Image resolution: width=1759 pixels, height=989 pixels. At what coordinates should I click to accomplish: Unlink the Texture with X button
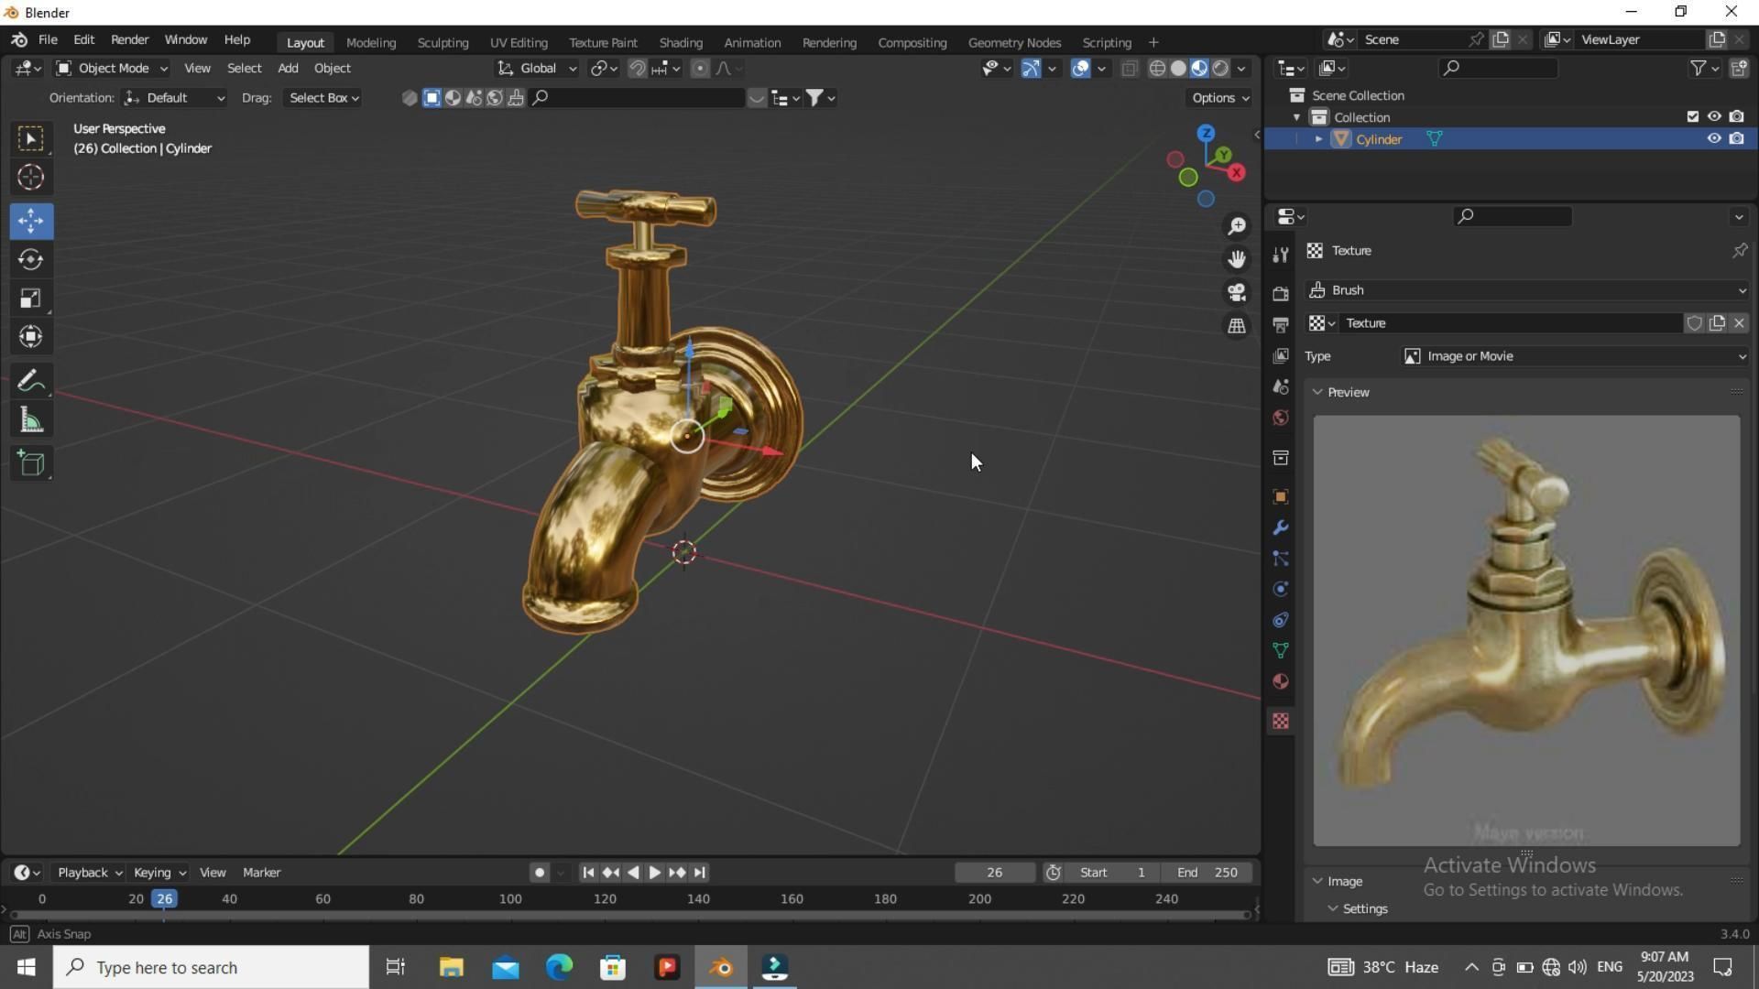tap(1739, 323)
